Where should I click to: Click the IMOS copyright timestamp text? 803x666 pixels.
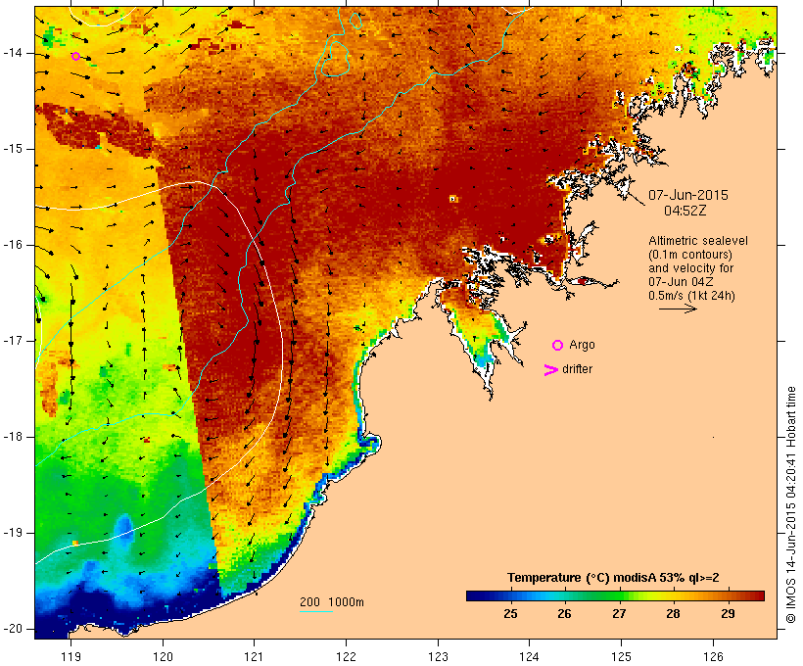point(790,504)
